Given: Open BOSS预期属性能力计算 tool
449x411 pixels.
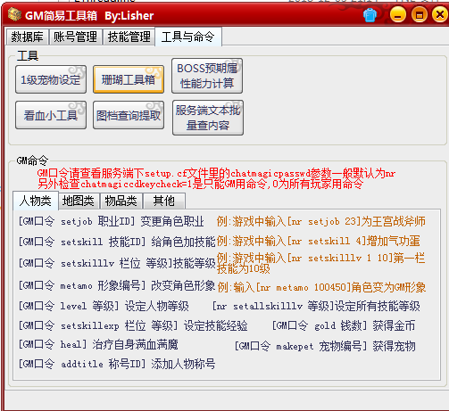Looking at the screenshot, I should pos(207,76).
